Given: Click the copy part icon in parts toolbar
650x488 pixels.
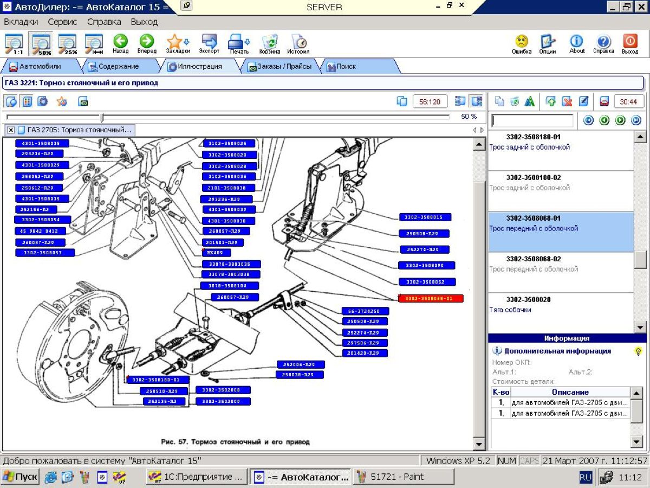Looking at the screenshot, I should click(499, 101).
